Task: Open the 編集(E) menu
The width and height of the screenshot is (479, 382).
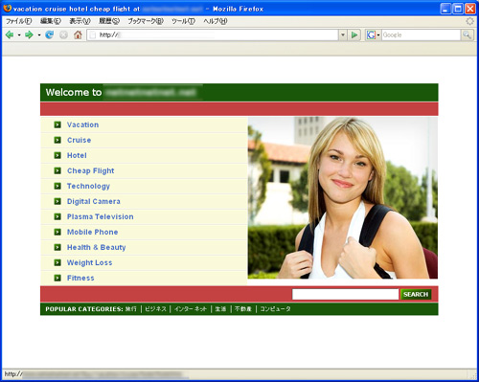Action: pos(51,21)
